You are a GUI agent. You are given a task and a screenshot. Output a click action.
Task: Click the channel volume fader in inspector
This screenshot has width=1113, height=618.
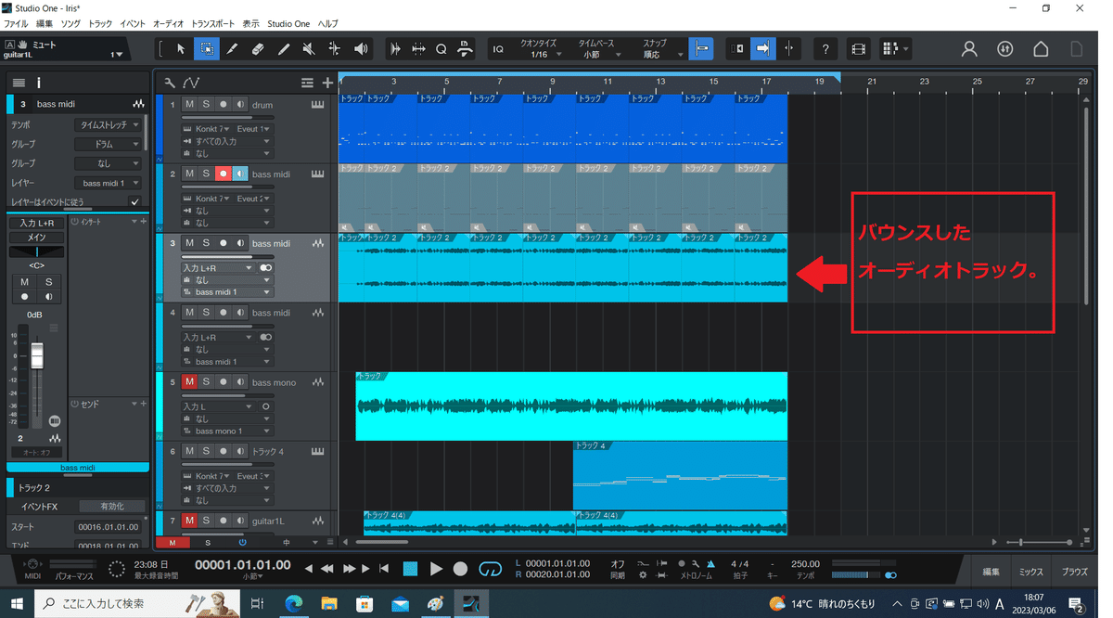37,355
